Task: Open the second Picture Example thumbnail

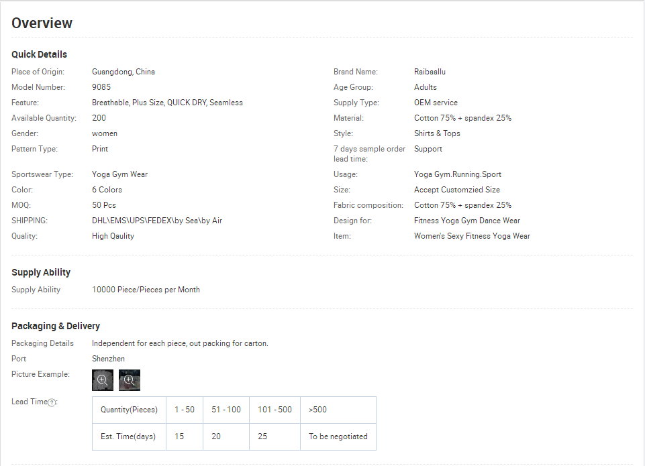Action: coord(130,380)
